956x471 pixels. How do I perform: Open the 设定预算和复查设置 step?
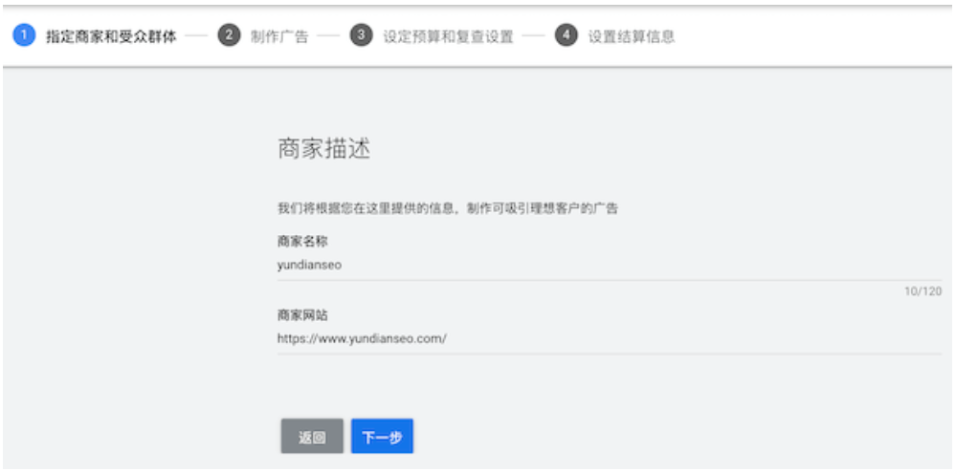pos(448,36)
